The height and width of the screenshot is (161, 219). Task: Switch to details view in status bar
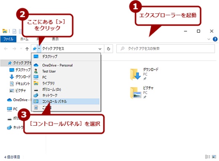pos(208,157)
